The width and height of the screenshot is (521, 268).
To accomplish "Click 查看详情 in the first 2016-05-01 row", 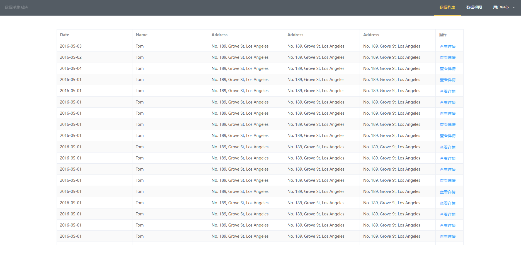I will click(447, 80).
